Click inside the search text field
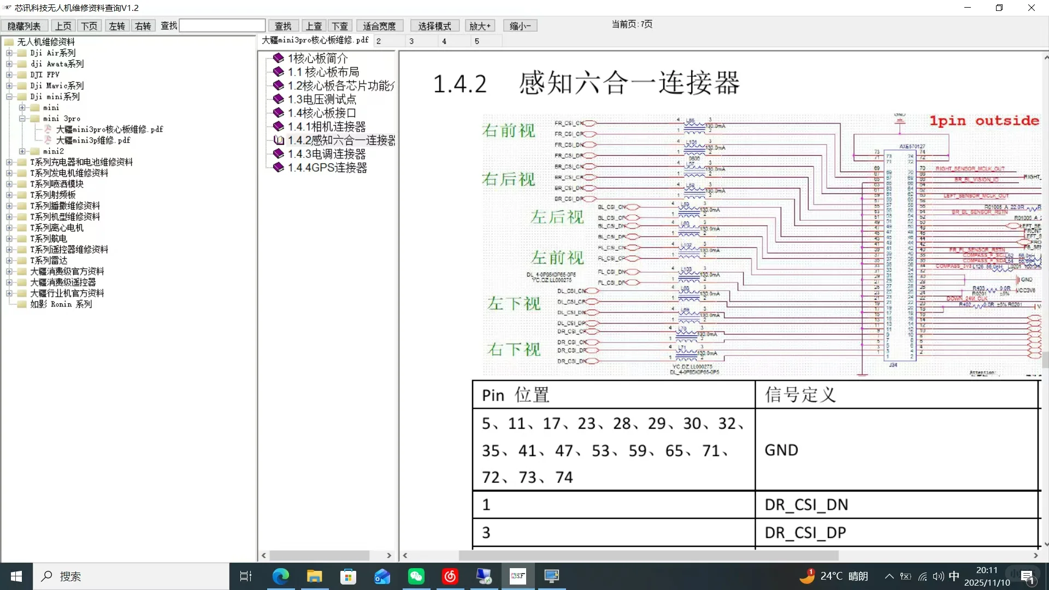The height and width of the screenshot is (590, 1049). click(221, 25)
